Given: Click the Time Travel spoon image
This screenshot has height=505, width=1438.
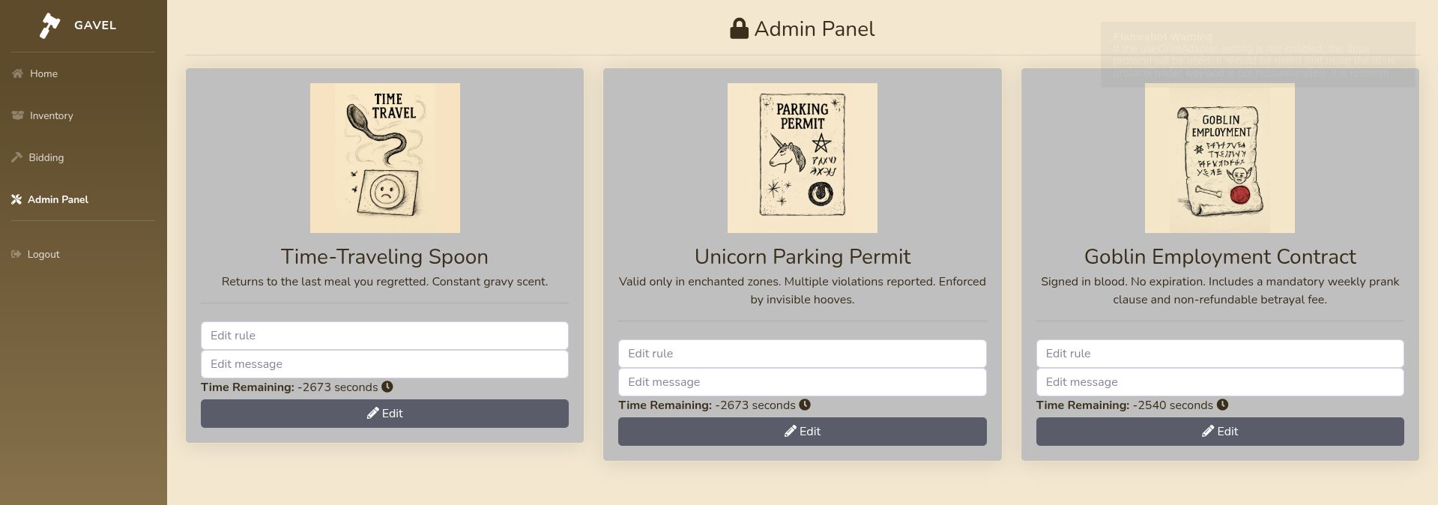Looking at the screenshot, I should [x=384, y=158].
